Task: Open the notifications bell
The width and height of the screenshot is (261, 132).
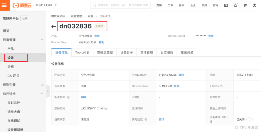Action: [235, 5]
